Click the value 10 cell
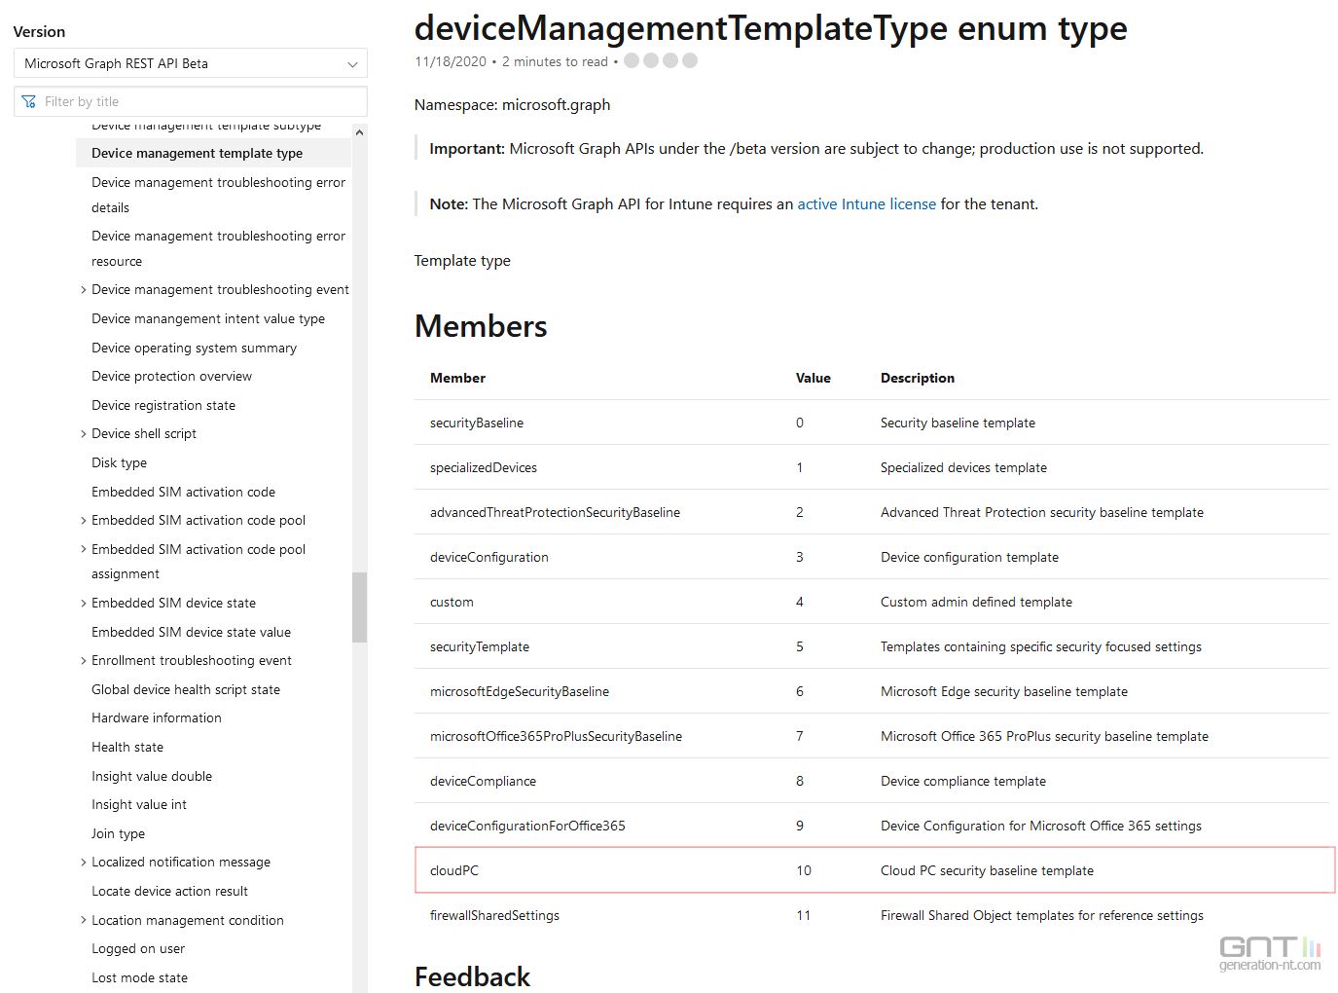 coord(804,870)
